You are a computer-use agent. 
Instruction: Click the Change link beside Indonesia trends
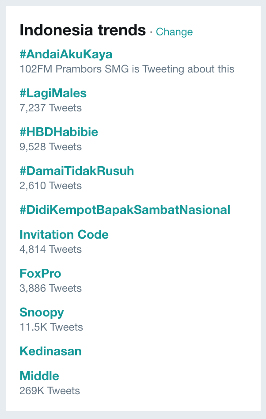[174, 32]
